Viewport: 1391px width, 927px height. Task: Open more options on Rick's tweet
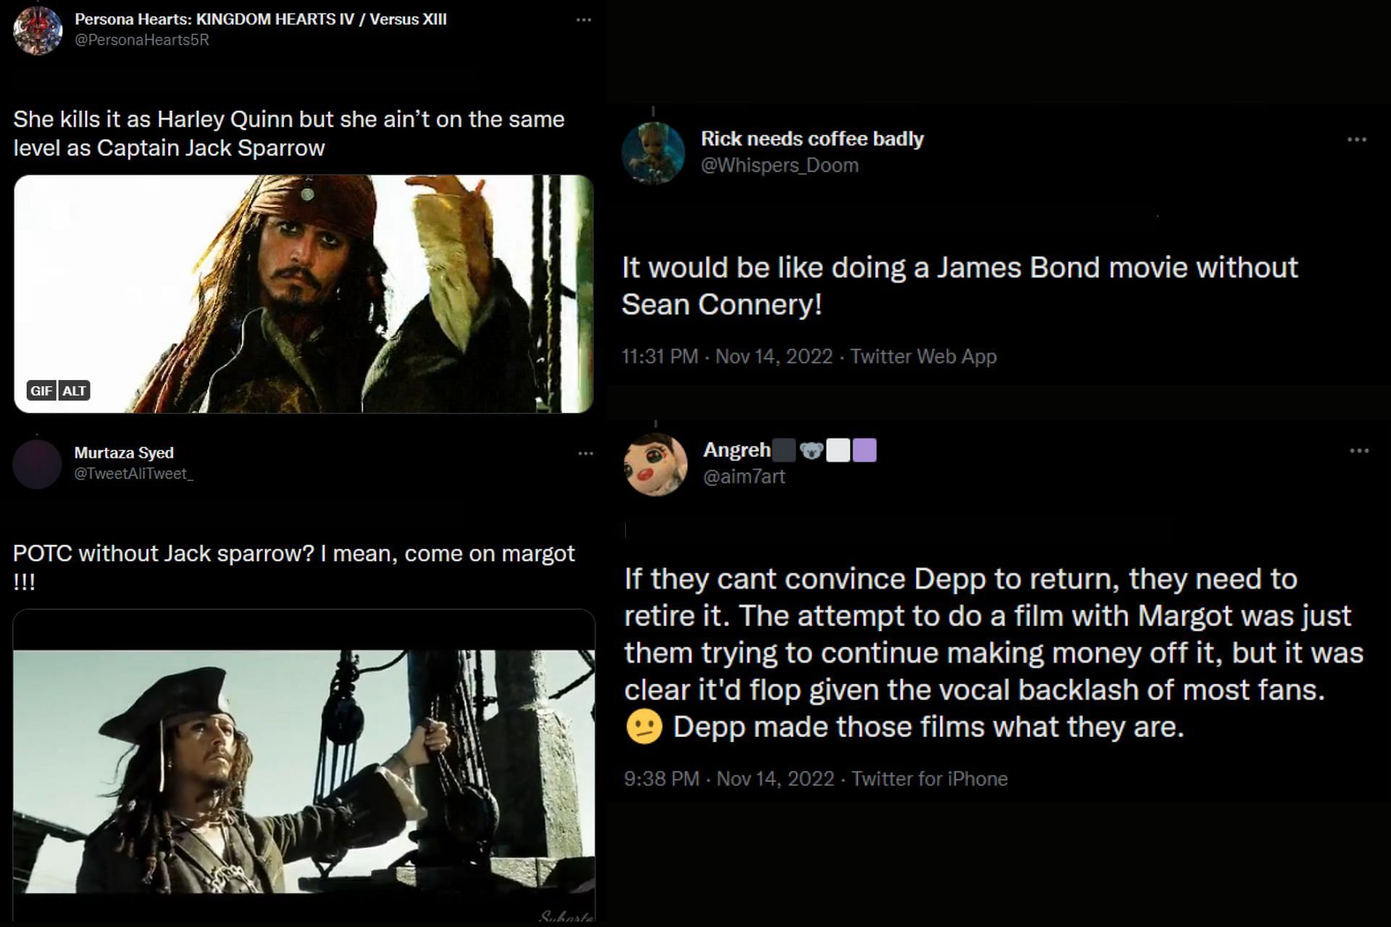tap(1356, 139)
